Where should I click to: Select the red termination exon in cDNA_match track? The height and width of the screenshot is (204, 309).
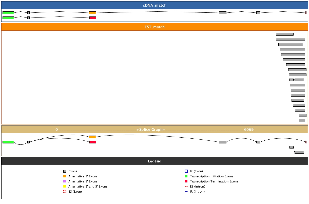click(x=93, y=18)
